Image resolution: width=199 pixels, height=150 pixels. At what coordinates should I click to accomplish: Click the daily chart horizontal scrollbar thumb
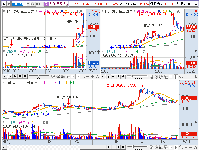click(x=93, y=147)
